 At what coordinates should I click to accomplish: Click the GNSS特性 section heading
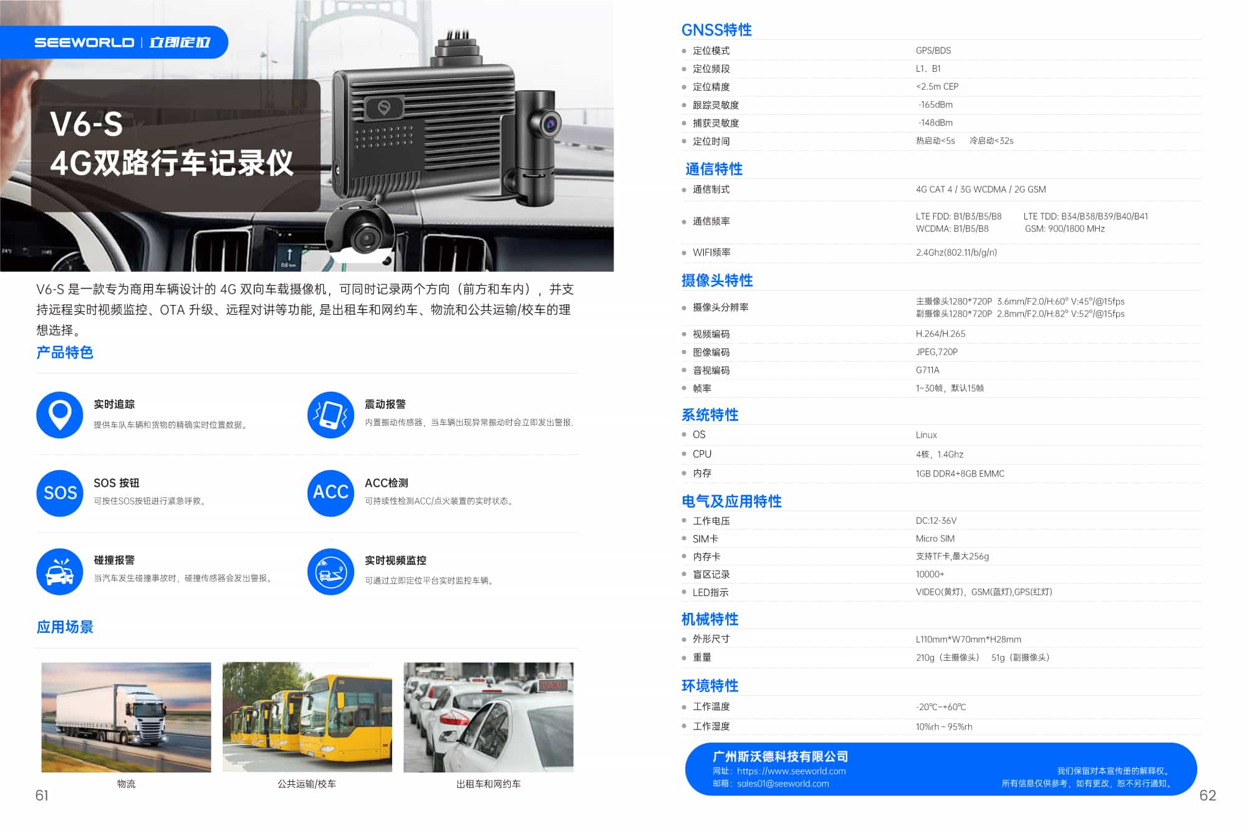tap(716, 30)
